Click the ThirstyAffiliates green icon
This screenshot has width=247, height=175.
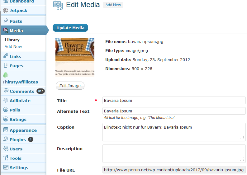click(6, 75)
